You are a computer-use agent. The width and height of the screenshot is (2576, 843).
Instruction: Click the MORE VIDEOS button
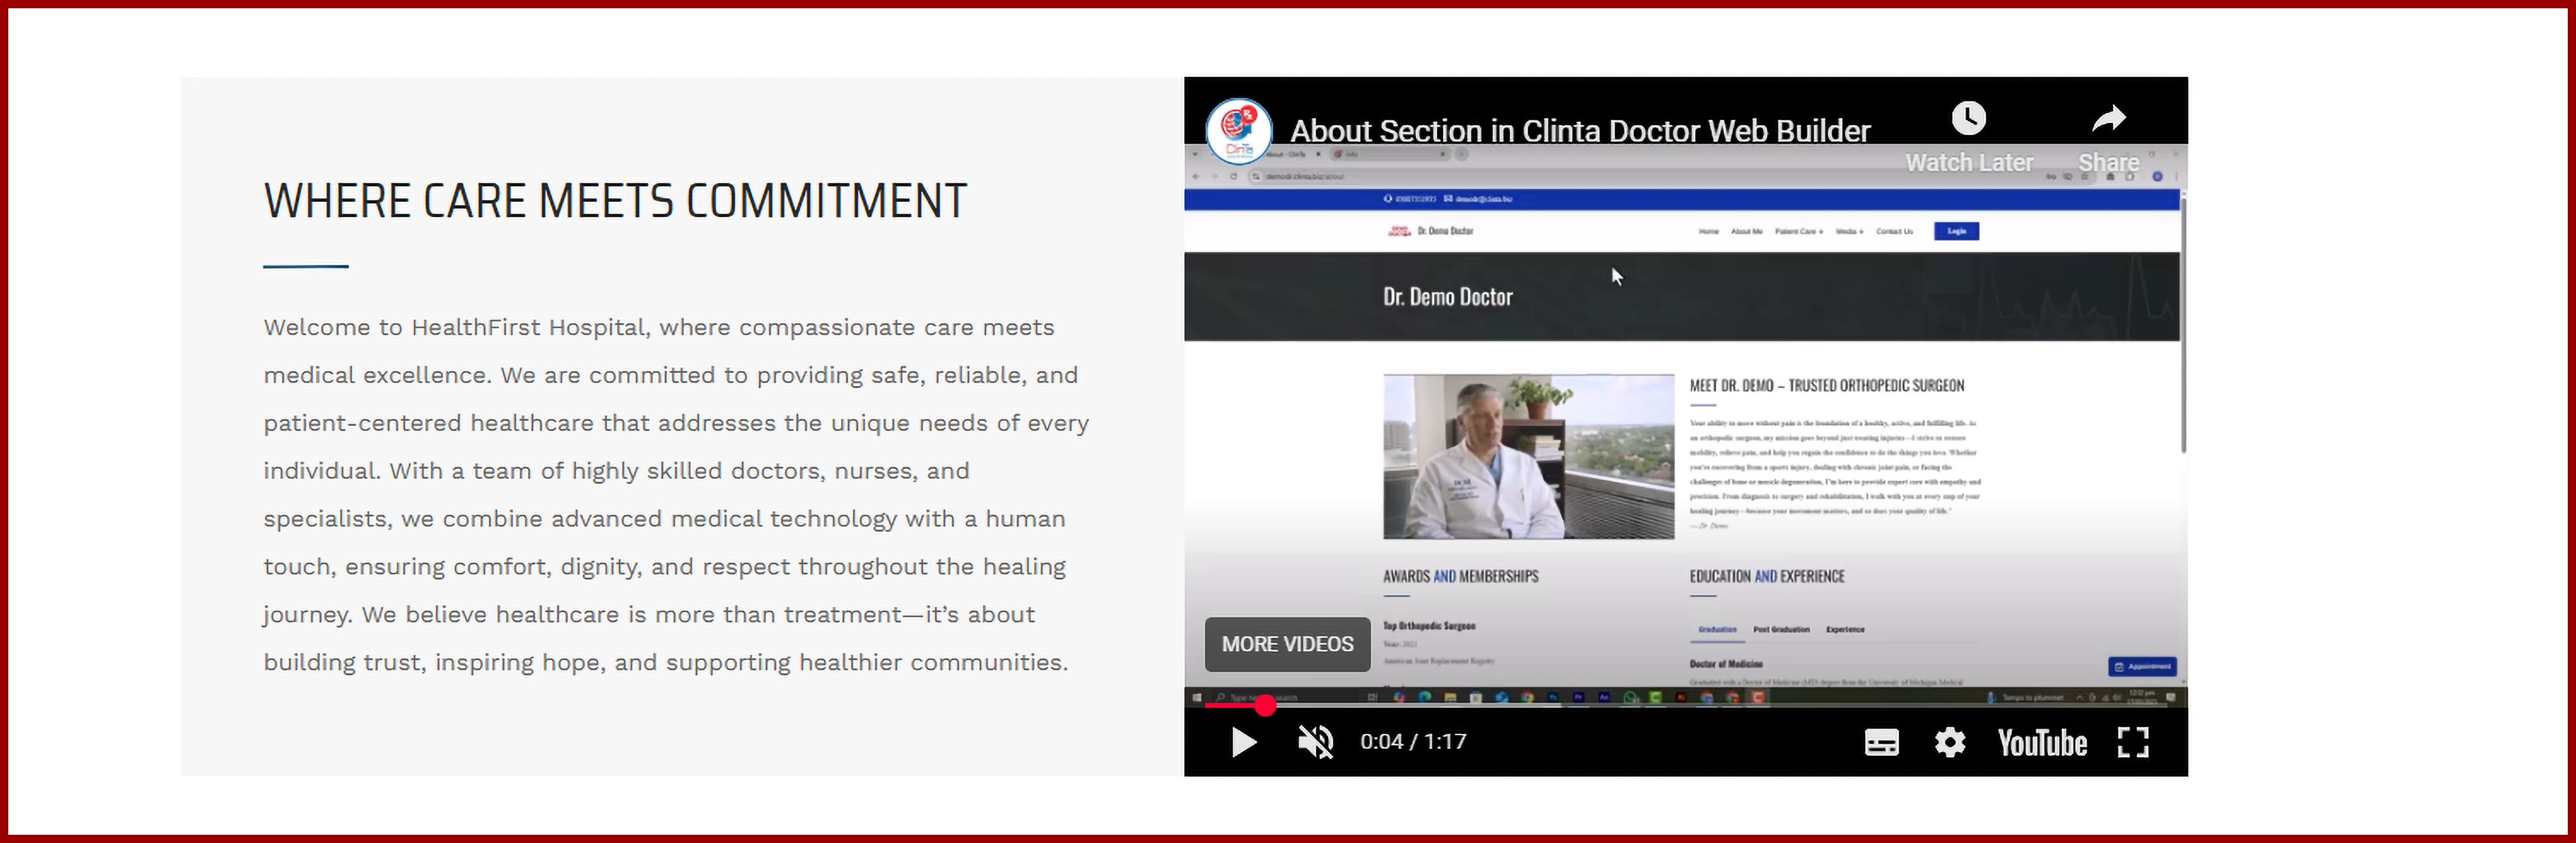coord(1287,644)
